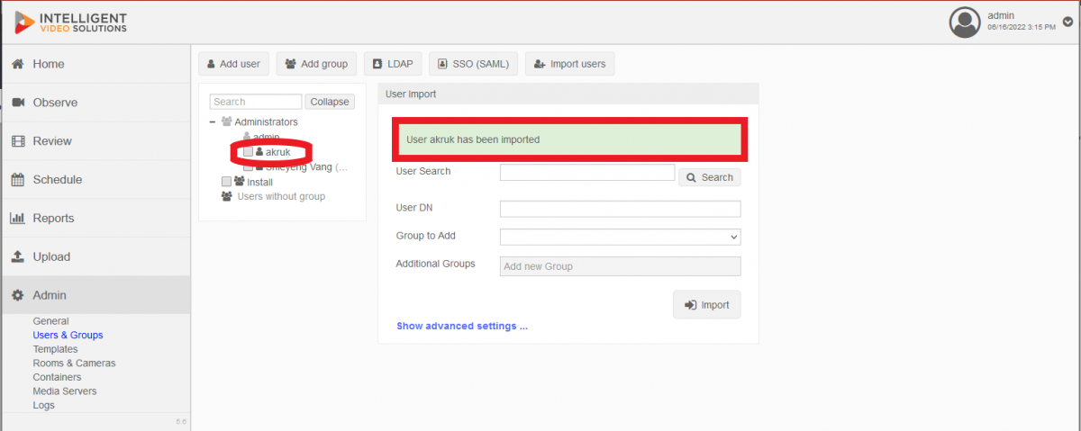Screen dimensions: 1081x431
Task: Tick the akruk user checkbox
Action: pos(249,152)
